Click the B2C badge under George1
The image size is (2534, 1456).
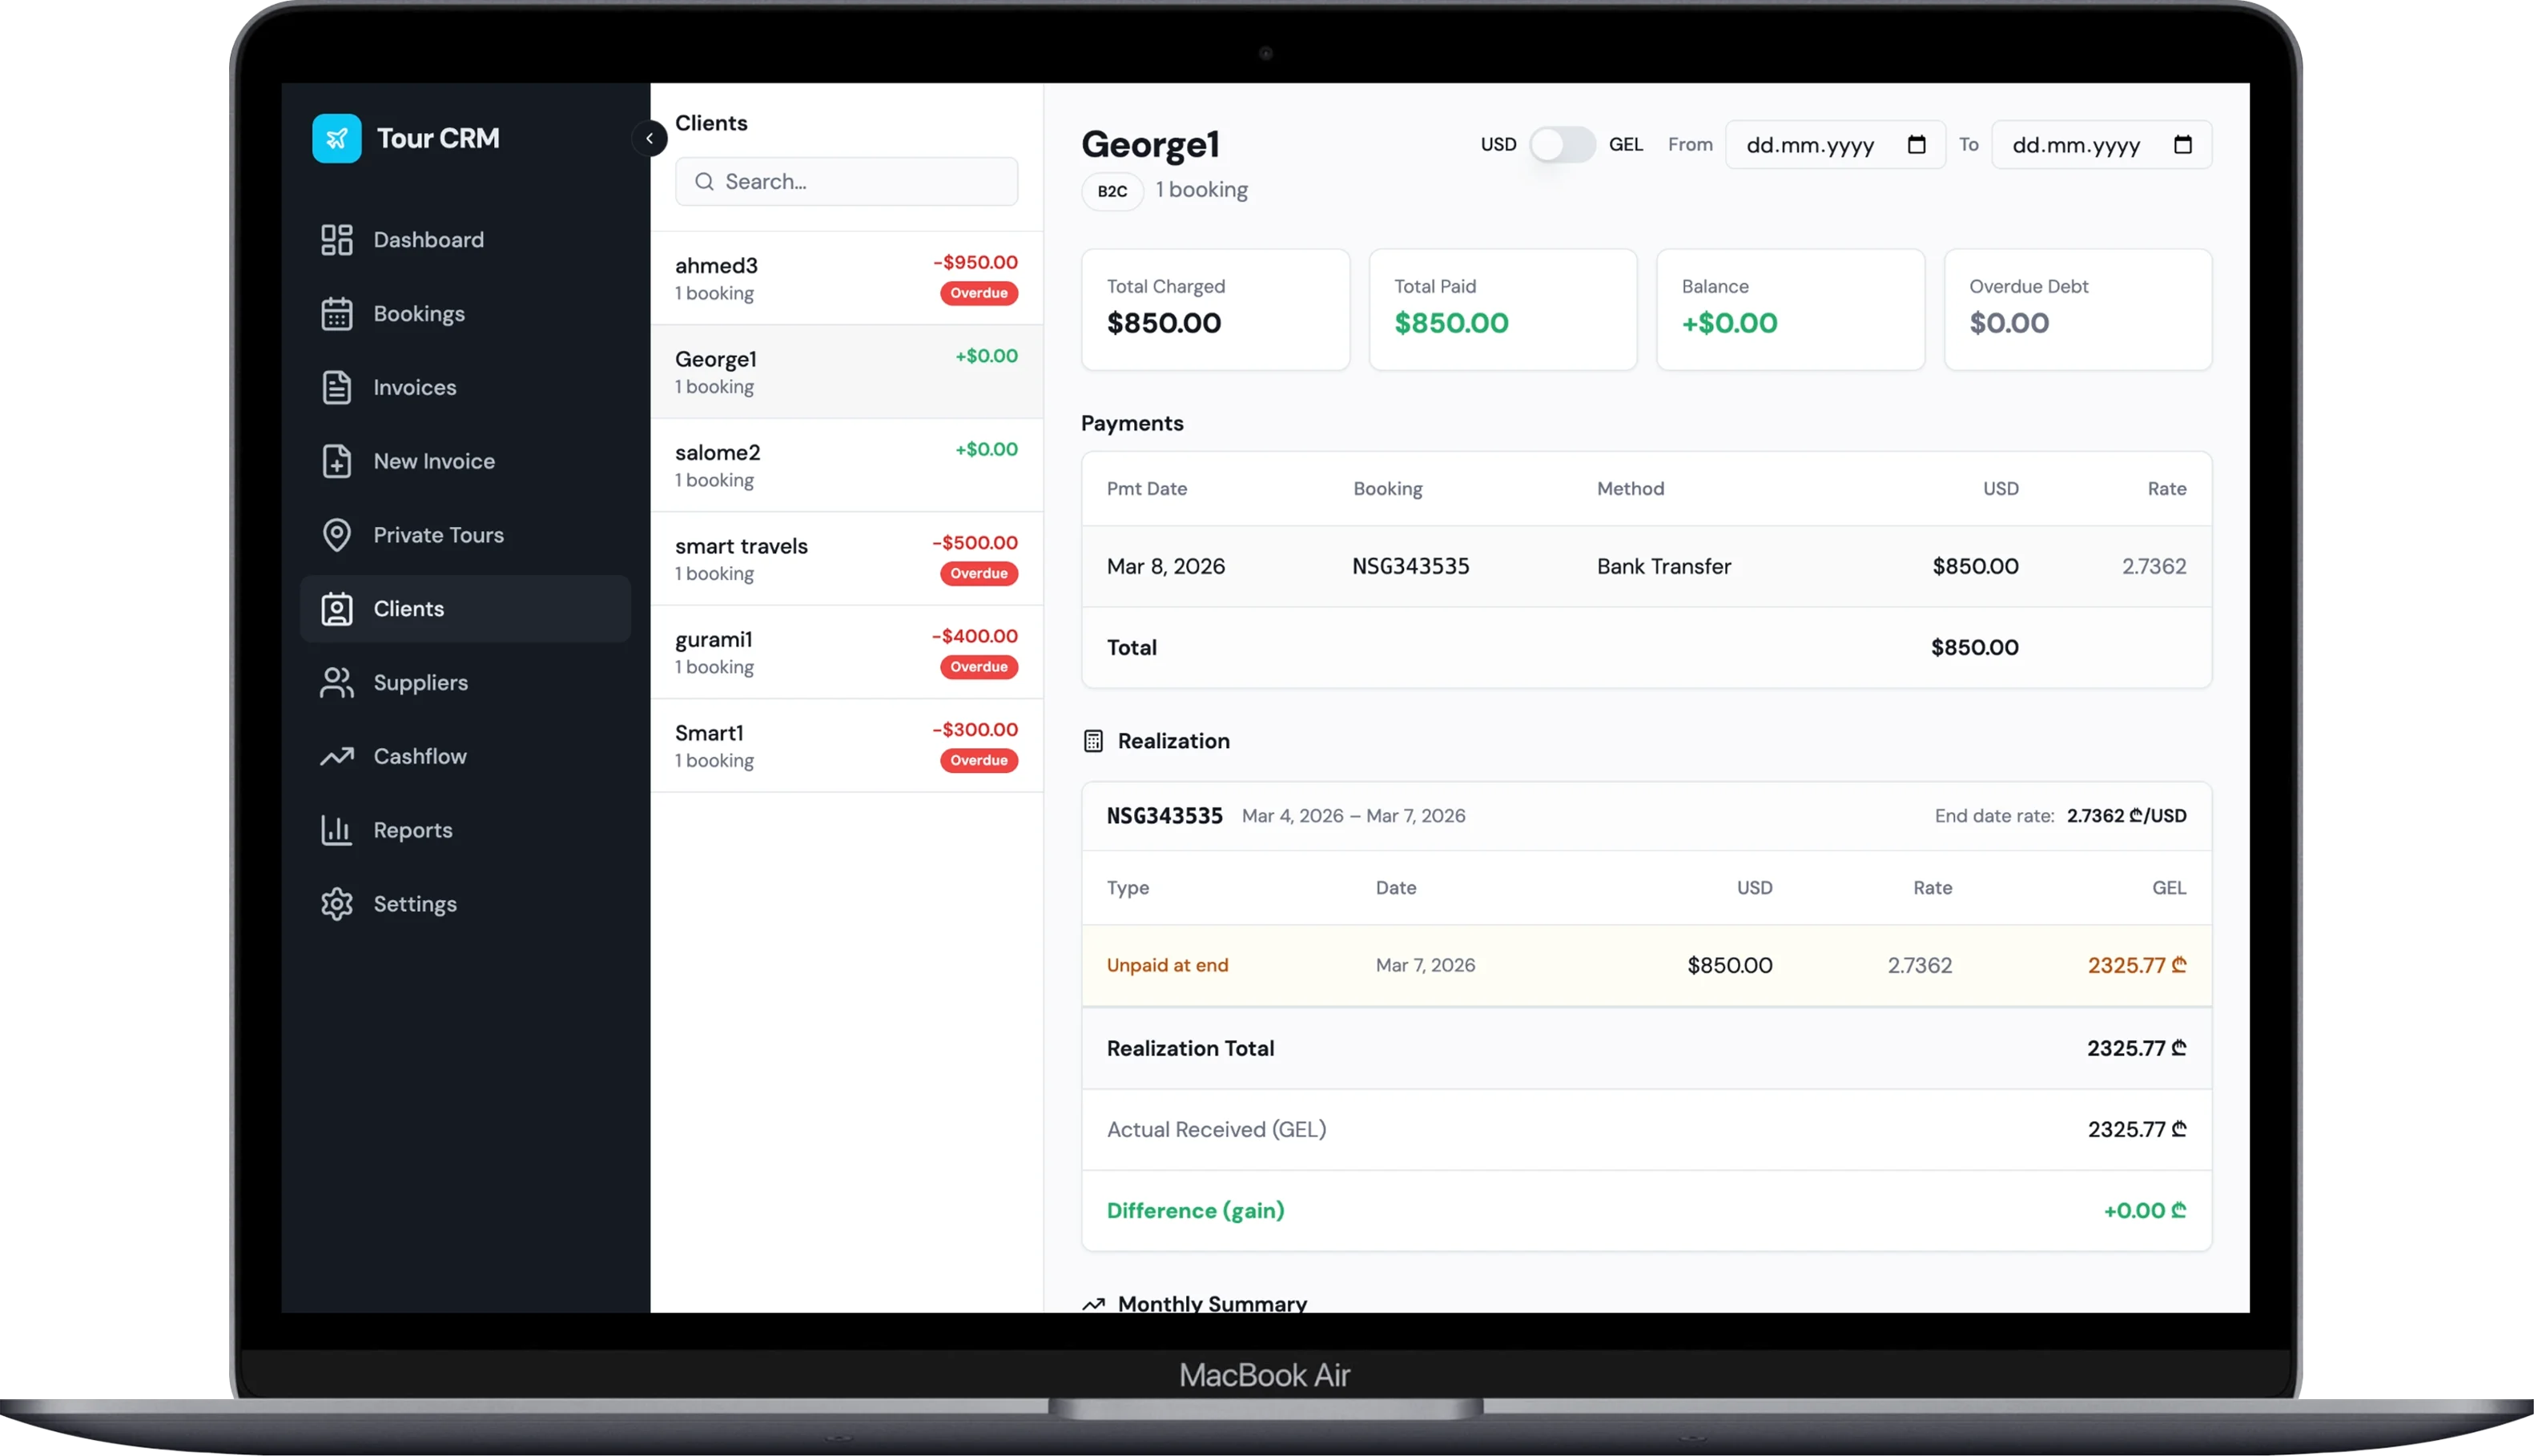click(1112, 191)
